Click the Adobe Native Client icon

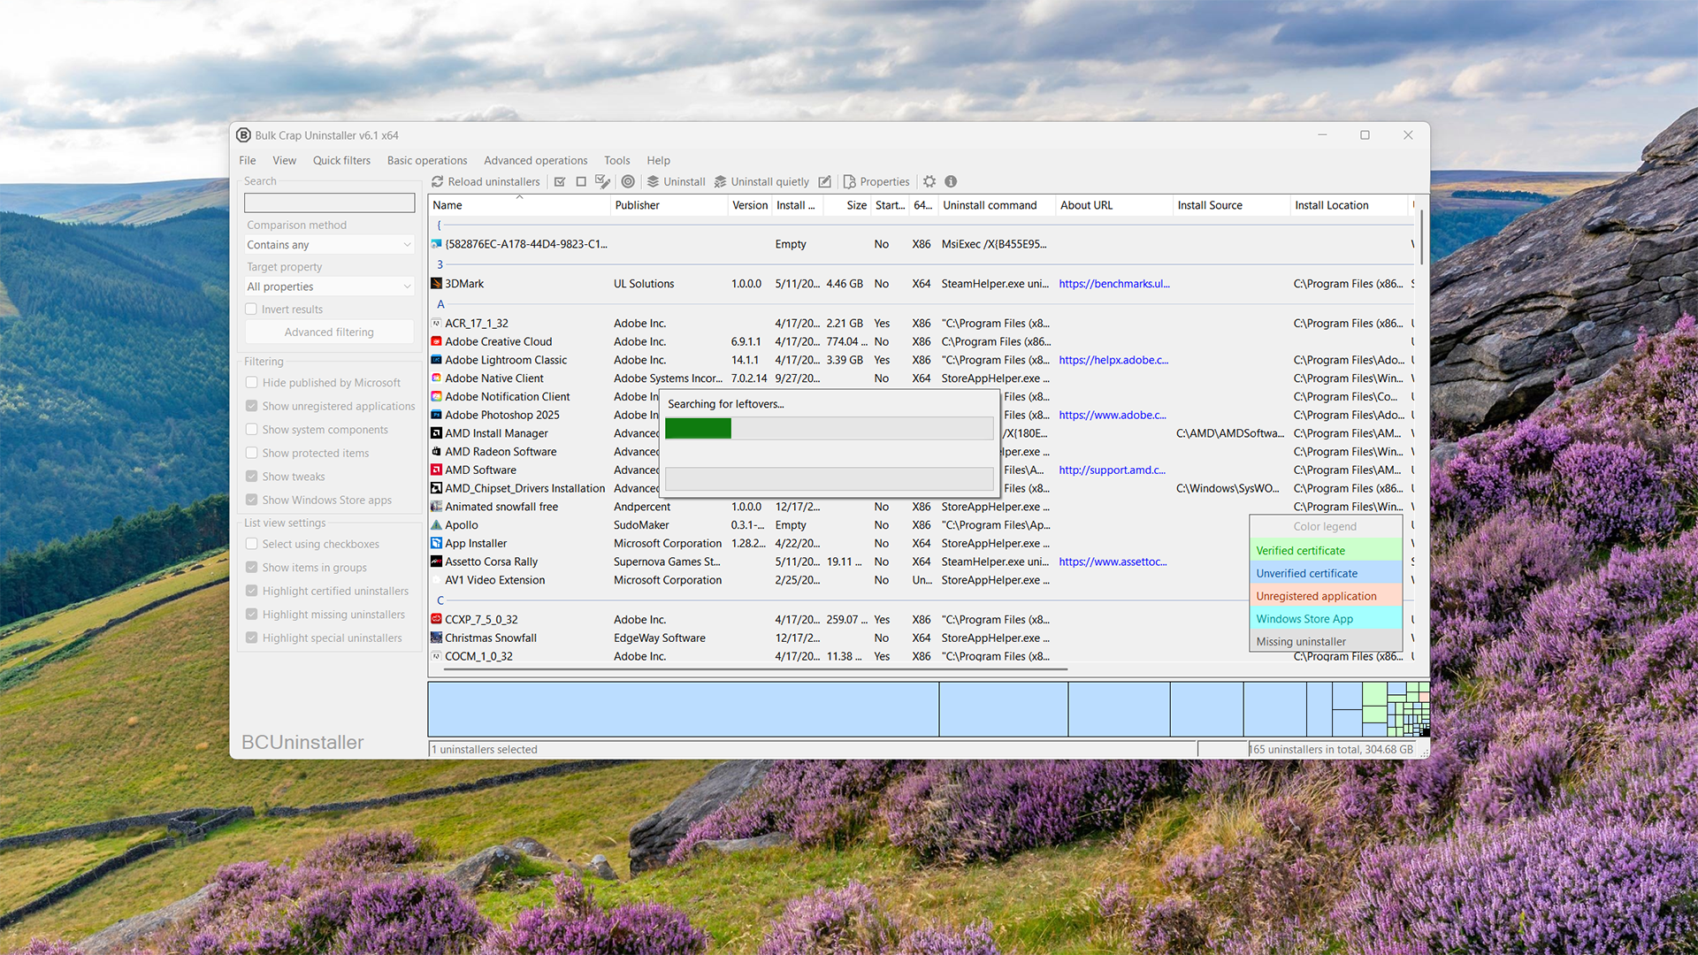point(436,378)
